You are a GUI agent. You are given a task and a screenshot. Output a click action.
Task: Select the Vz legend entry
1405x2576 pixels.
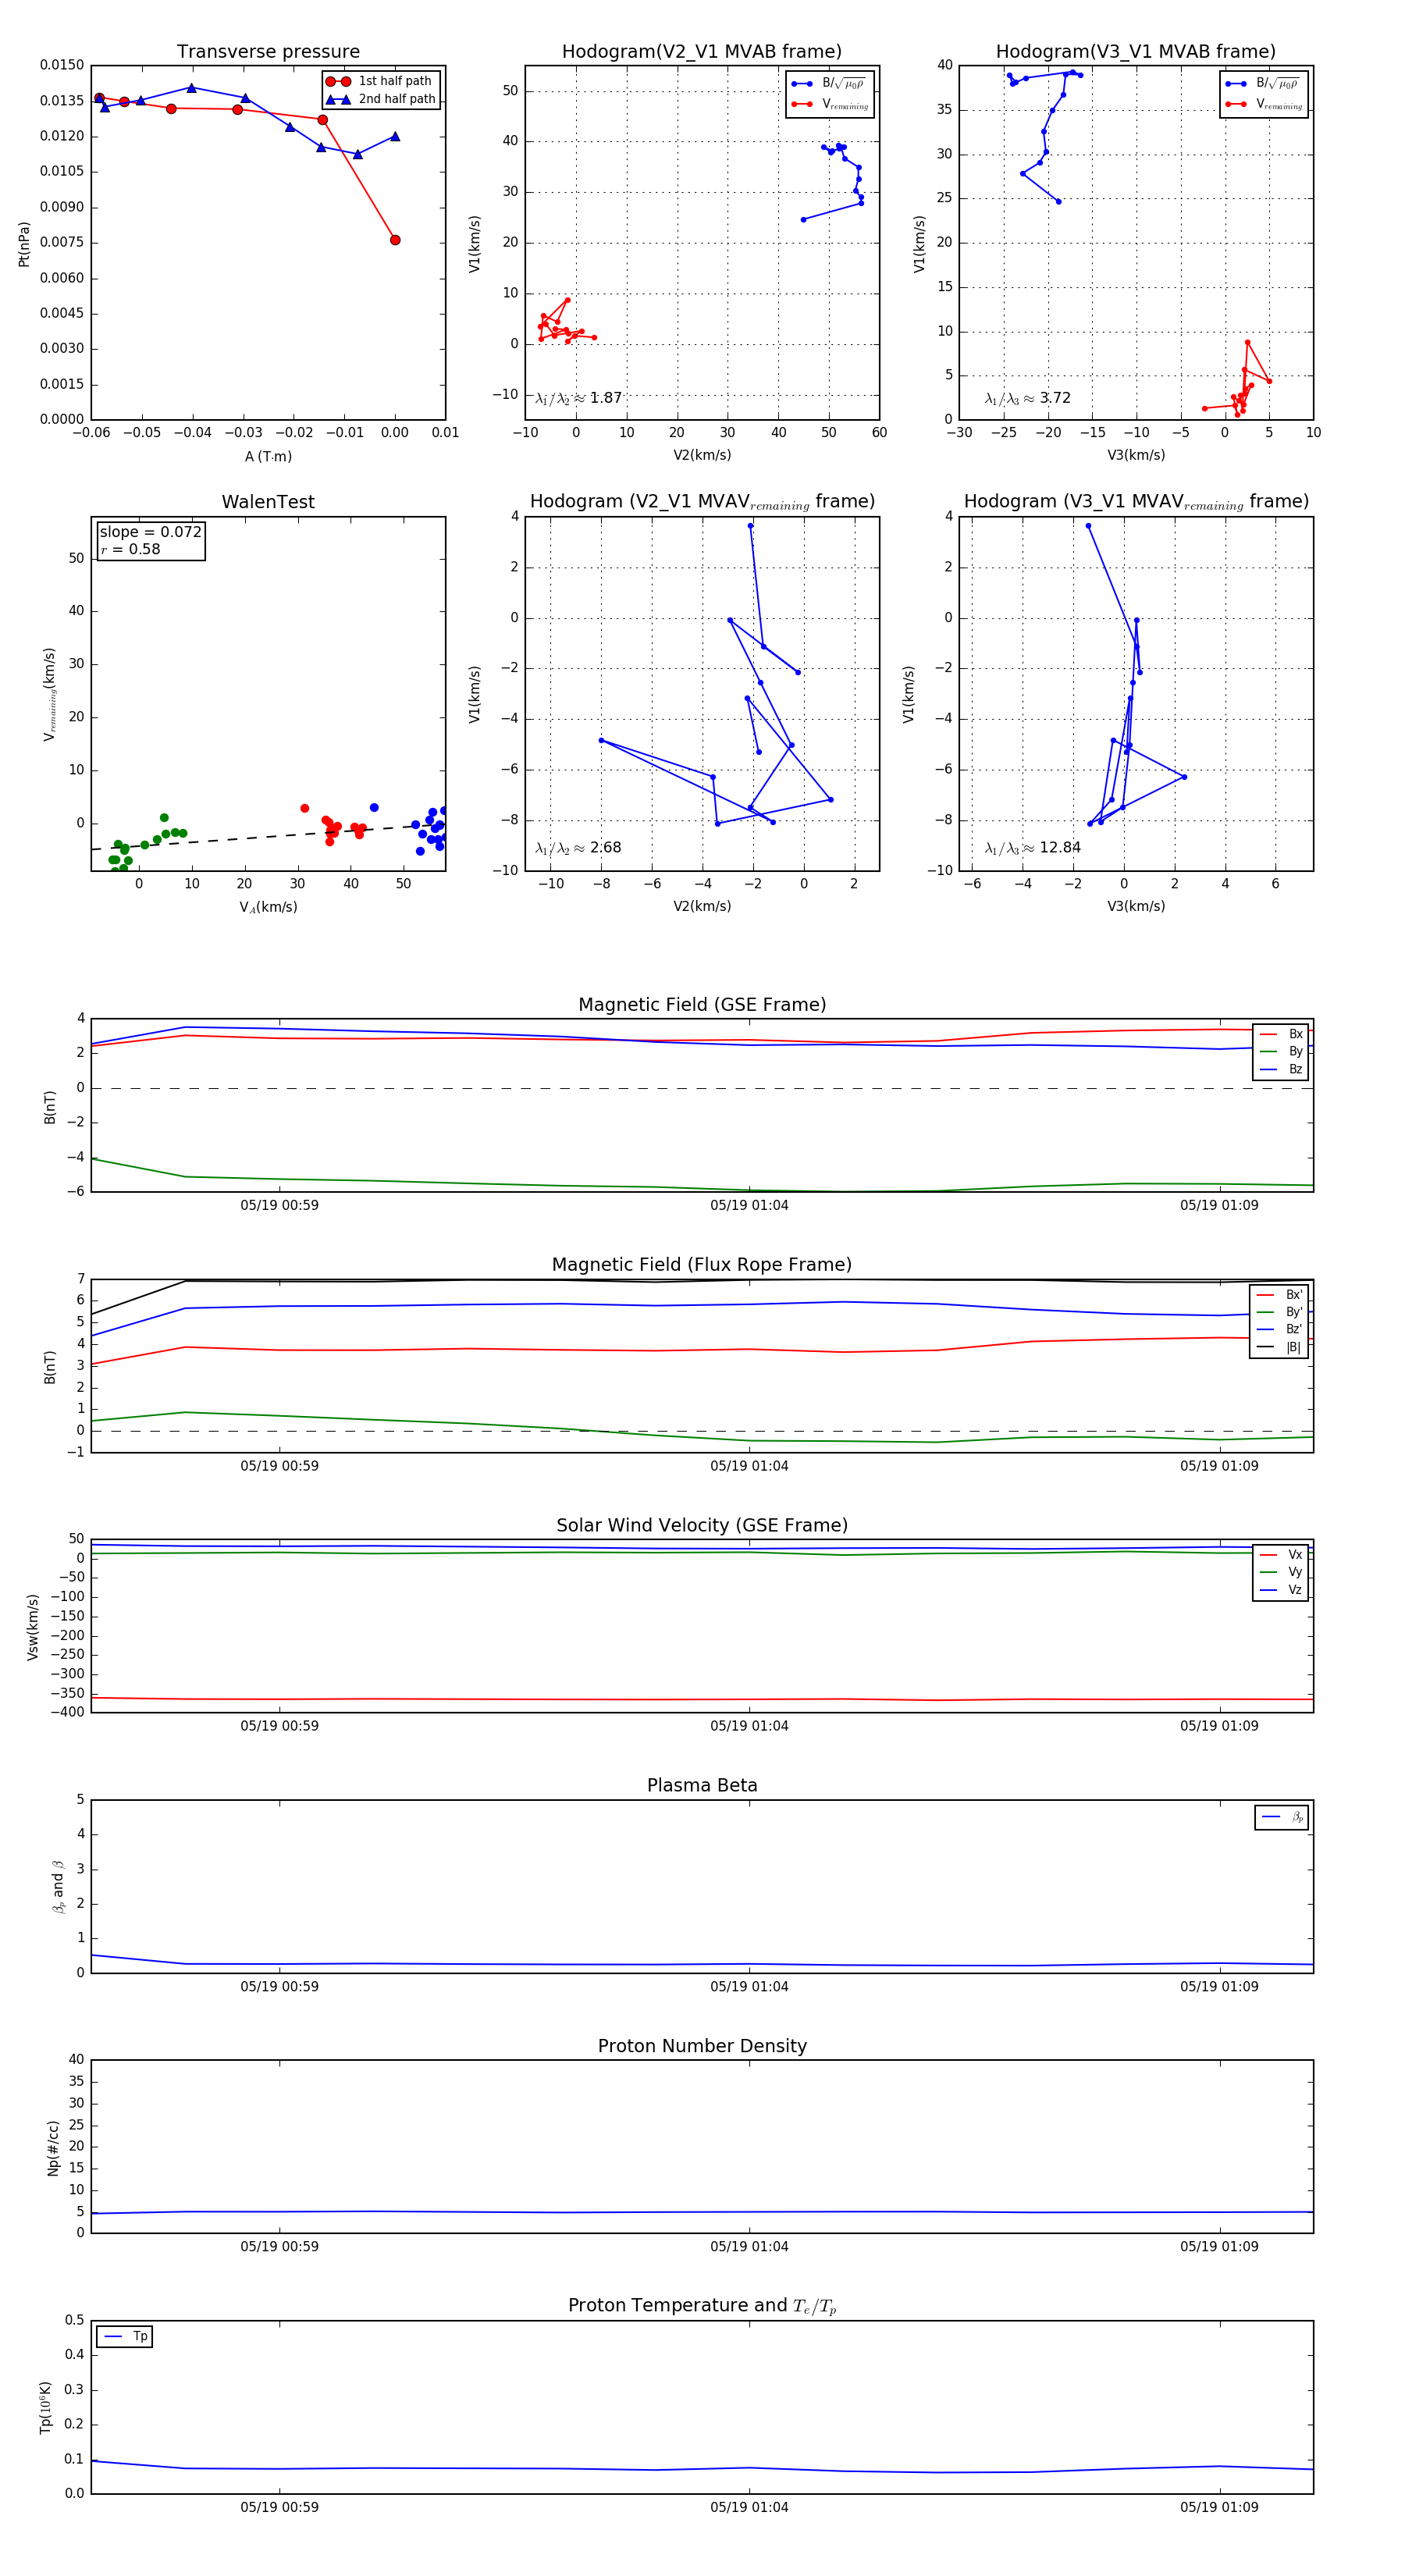(1280, 1590)
